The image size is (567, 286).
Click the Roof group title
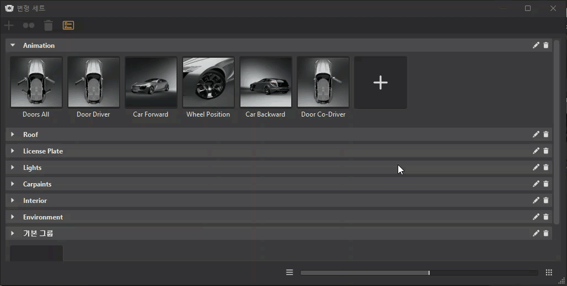30,135
